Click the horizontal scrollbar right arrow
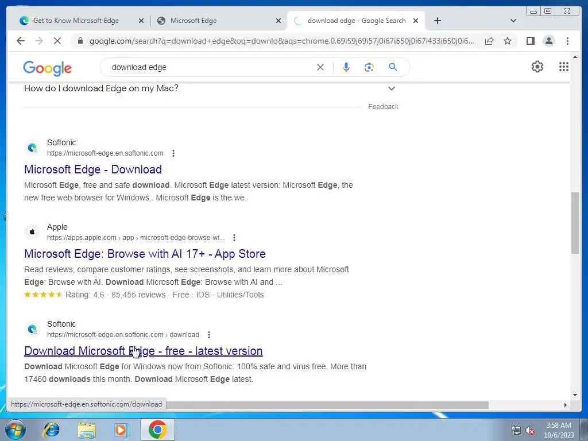The image size is (588, 441). click(x=566, y=405)
